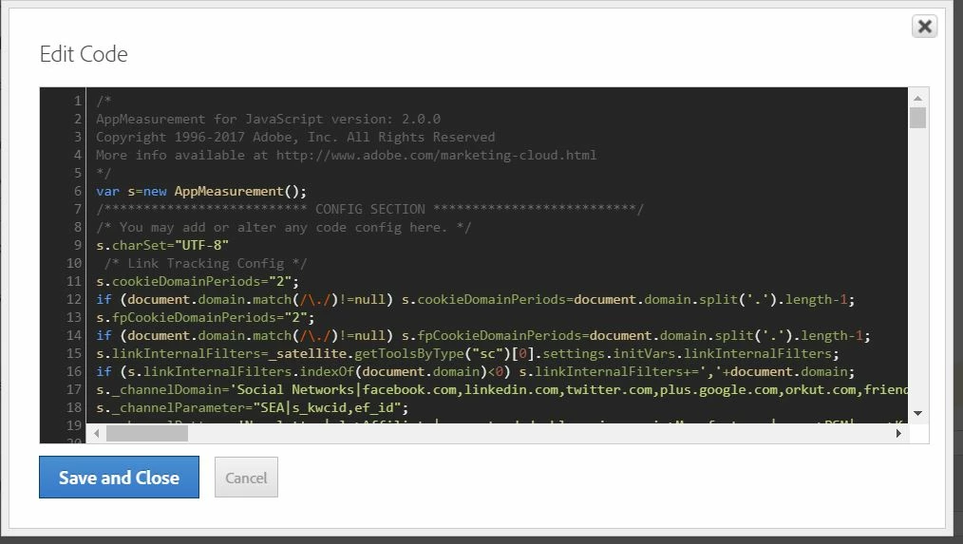Click the 'Link Tracking Config' comment

point(205,263)
